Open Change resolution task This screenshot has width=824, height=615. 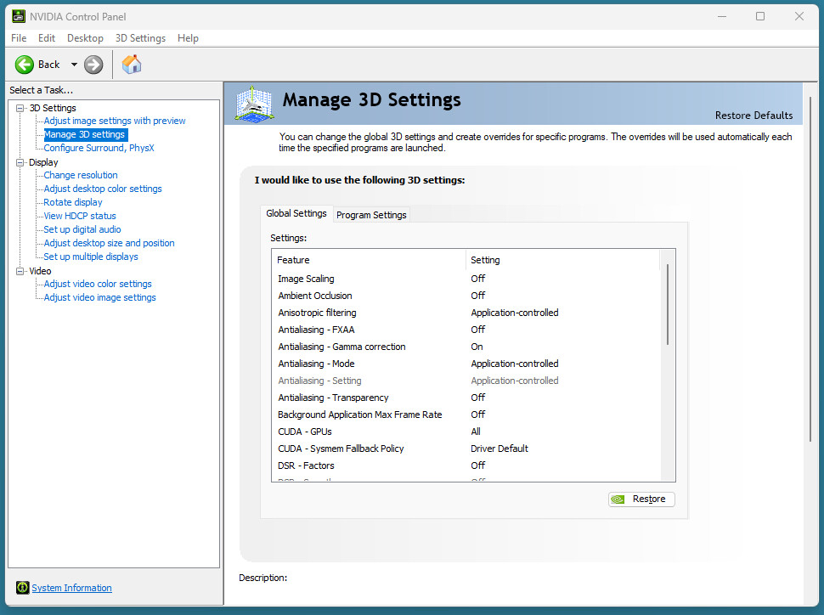point(81,175)
